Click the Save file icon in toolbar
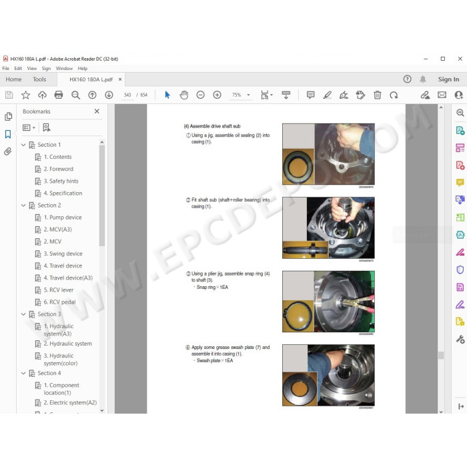The height and width of the screenshot is (467, 467). pyautogui.click(x=9, y=95)
